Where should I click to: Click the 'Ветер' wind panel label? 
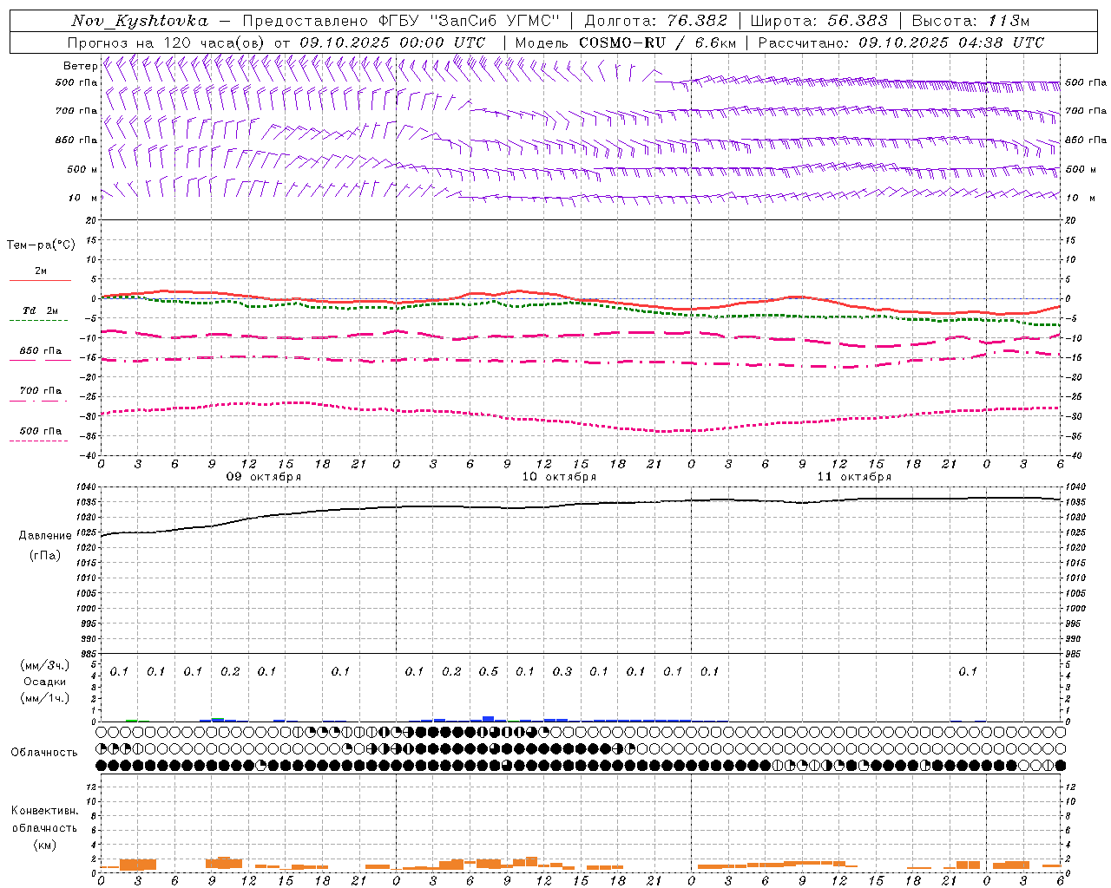(x=80, y=66)
